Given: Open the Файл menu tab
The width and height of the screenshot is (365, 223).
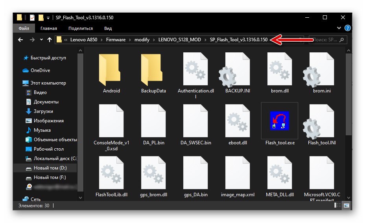Looking at the screenshot, I should click(x=24, y=28).
